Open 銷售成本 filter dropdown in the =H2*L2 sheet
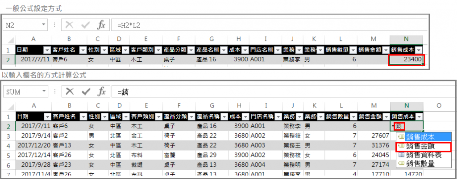The image size is (457, 180). point(419,50)
